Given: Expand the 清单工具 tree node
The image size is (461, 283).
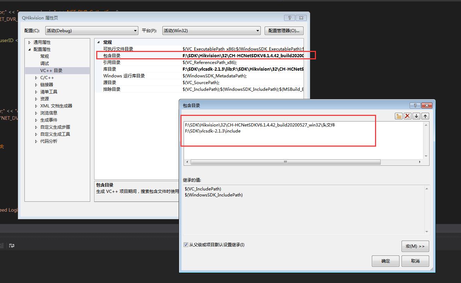Looking at the screenshot, I should (36, 92).
